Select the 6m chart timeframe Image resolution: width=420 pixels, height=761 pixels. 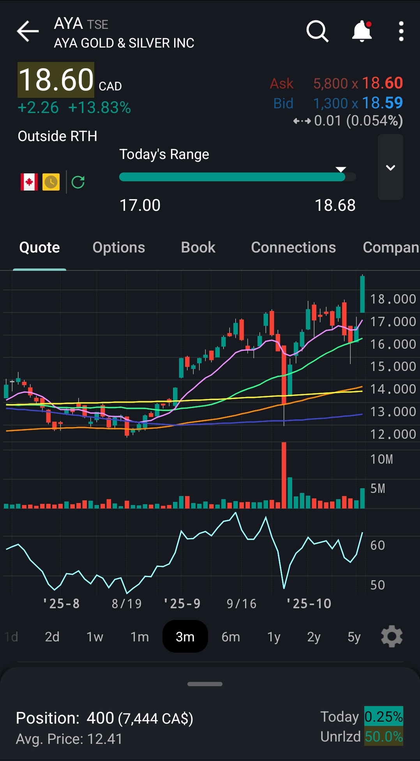231,637
